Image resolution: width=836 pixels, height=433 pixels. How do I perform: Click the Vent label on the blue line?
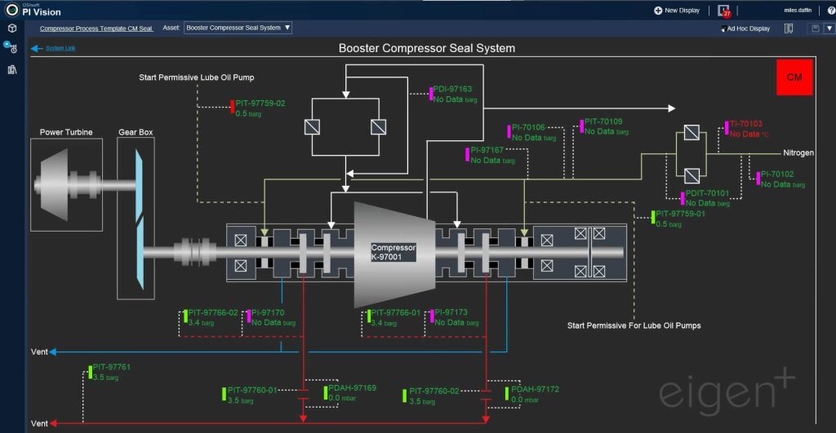(39, 352)
